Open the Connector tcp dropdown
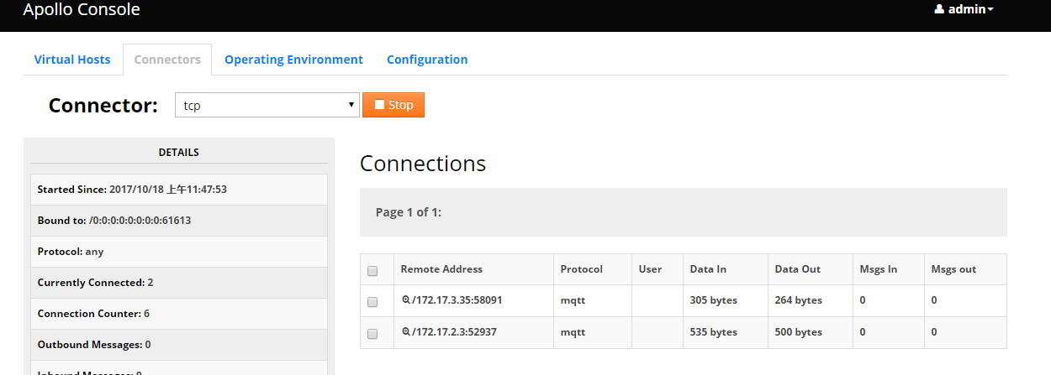The height and width of the screenshot is (375, 1051). (267, 105)
